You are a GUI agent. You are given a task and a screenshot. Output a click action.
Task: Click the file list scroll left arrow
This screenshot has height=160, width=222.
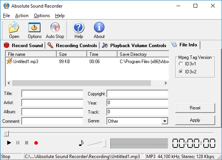(x=9, y=83)
